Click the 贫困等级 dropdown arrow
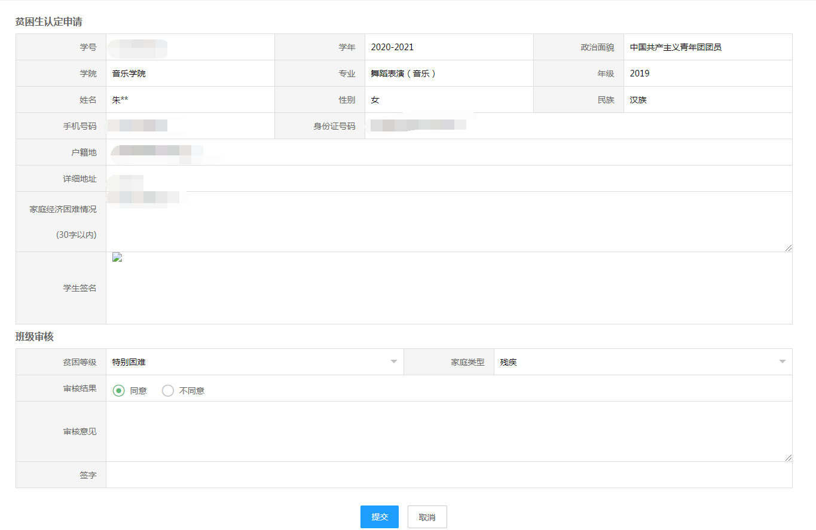 coord(393,362)
